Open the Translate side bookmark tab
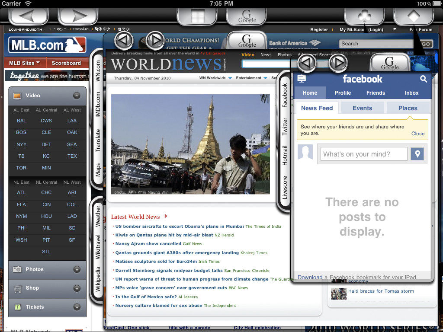 [x=97, y=140]
